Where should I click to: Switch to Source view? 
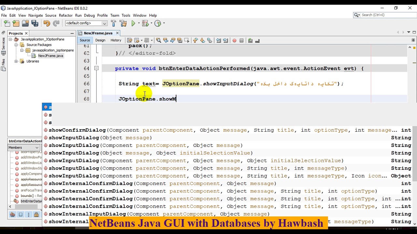click(x=85, y=40)
